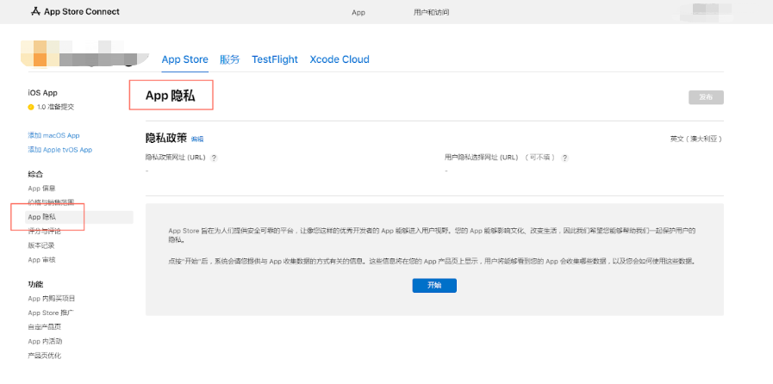773x384 pixels.
Task: Open 产品页优化 in sidebar
Action: click(x=44, y=356)
